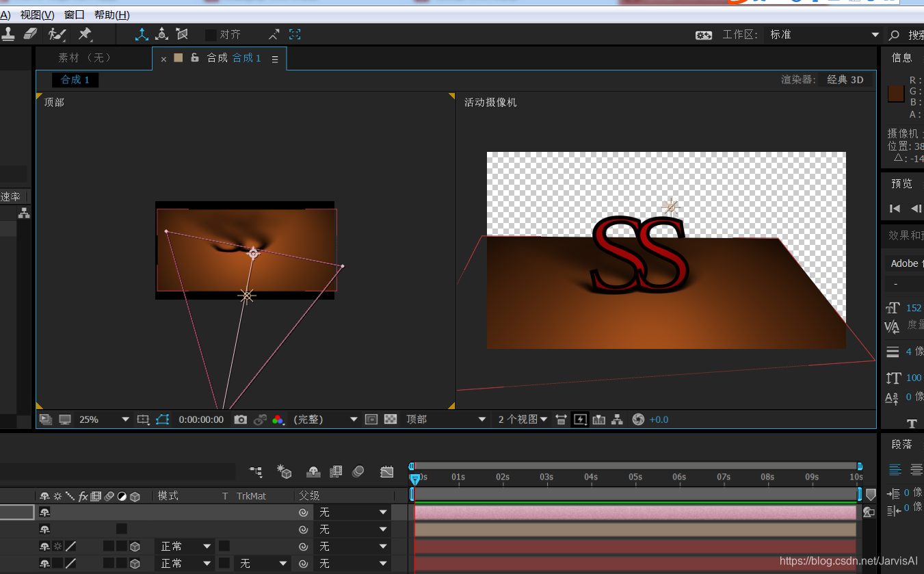Select the Eraser tool

[x=31, y=34]
